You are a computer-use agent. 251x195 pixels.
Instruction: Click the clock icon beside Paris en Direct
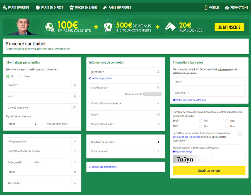(38, 8)
